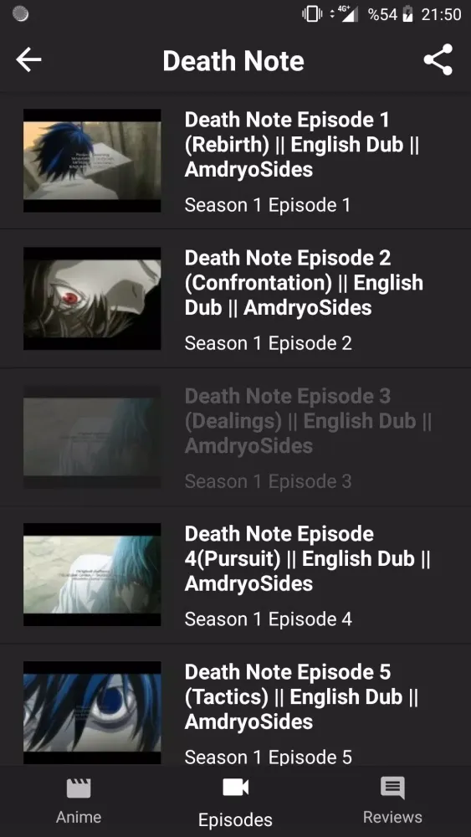471x837 pixels.
Task: Select Death Note Episode 3 (Dealings) title
Action: [x=309, y=421]
